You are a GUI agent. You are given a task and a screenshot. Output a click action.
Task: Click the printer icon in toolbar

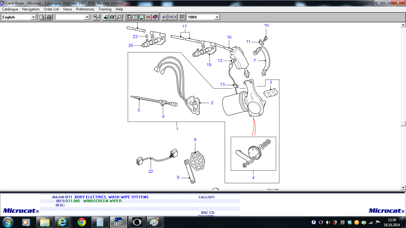pos(49,17)
